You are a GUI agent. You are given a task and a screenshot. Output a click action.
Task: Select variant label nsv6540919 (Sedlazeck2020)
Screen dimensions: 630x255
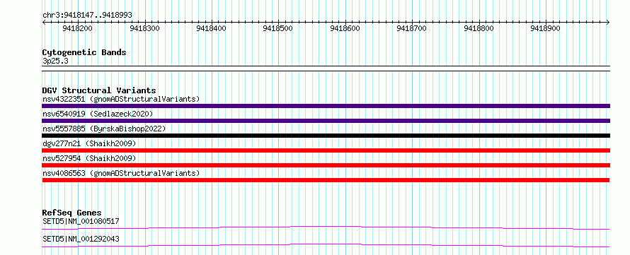[98, 114]
